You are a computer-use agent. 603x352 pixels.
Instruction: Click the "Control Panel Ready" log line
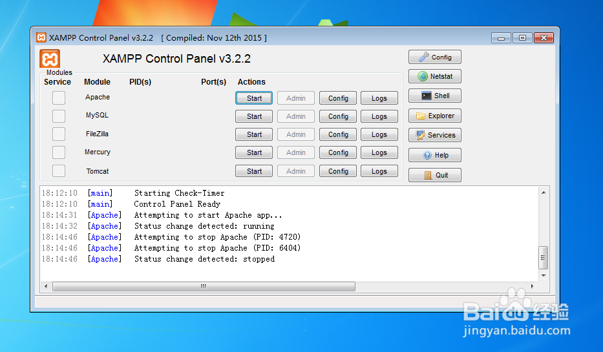click(x=177, y=204)
